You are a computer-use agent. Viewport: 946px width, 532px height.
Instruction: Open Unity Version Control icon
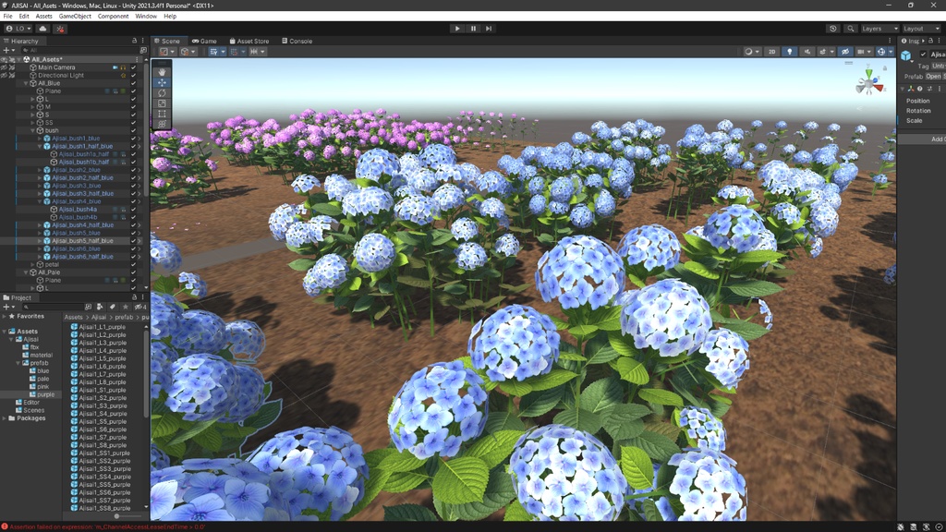[x=60, y=29]
